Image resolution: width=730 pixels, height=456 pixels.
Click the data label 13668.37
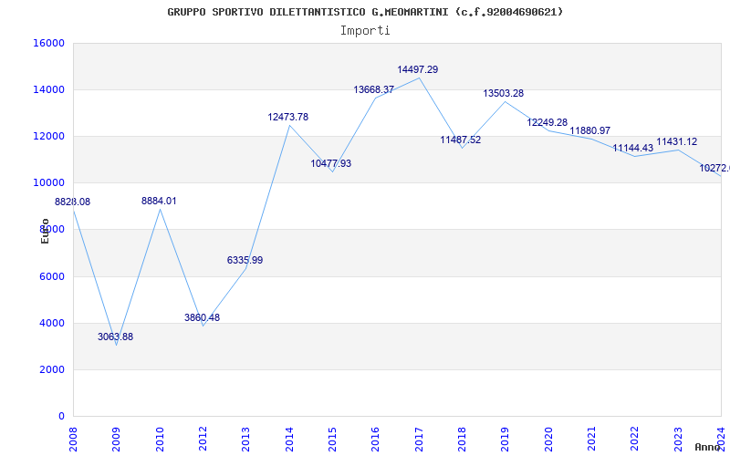pyautogui.click(x=374, y=89)
